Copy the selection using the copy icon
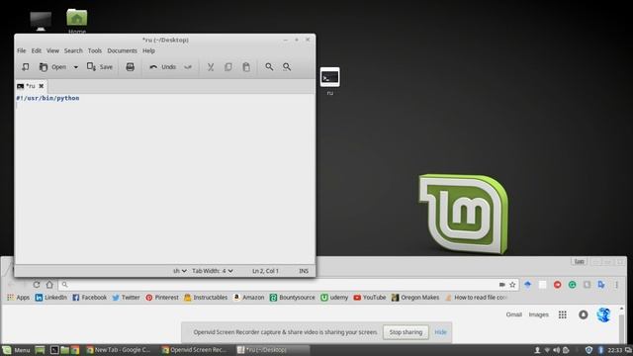Screen dimensions: 633x356 point(228,67)
